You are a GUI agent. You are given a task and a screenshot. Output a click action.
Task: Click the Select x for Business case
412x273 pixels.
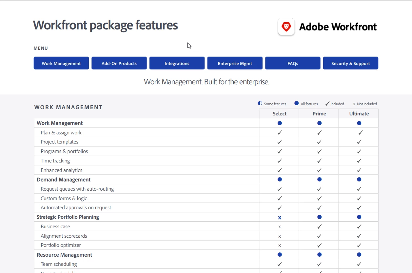[280, 227]
